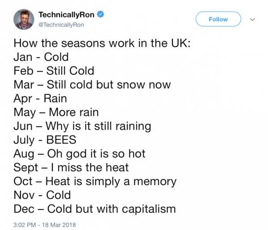Click the "July - BEES" line
268x230 pixels.
click(x=45, y=140)
